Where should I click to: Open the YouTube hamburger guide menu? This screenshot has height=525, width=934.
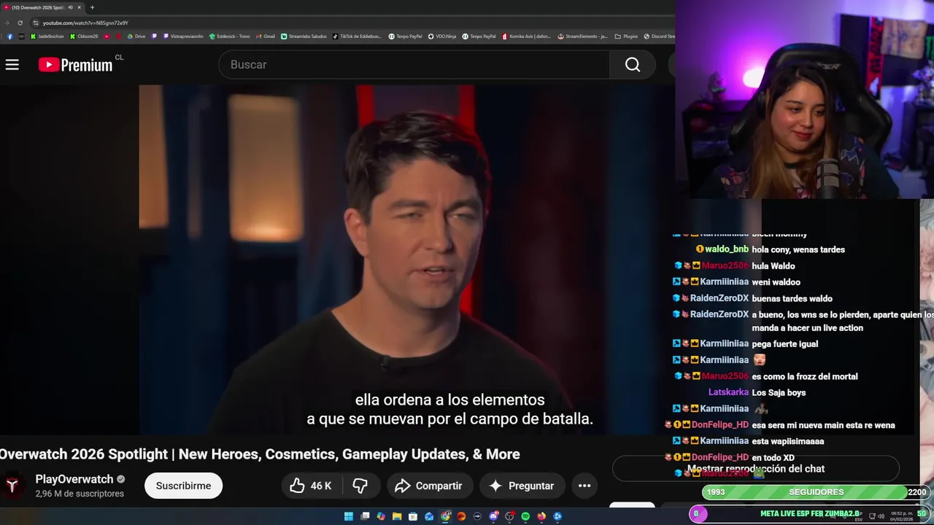[x=12, y=65]
